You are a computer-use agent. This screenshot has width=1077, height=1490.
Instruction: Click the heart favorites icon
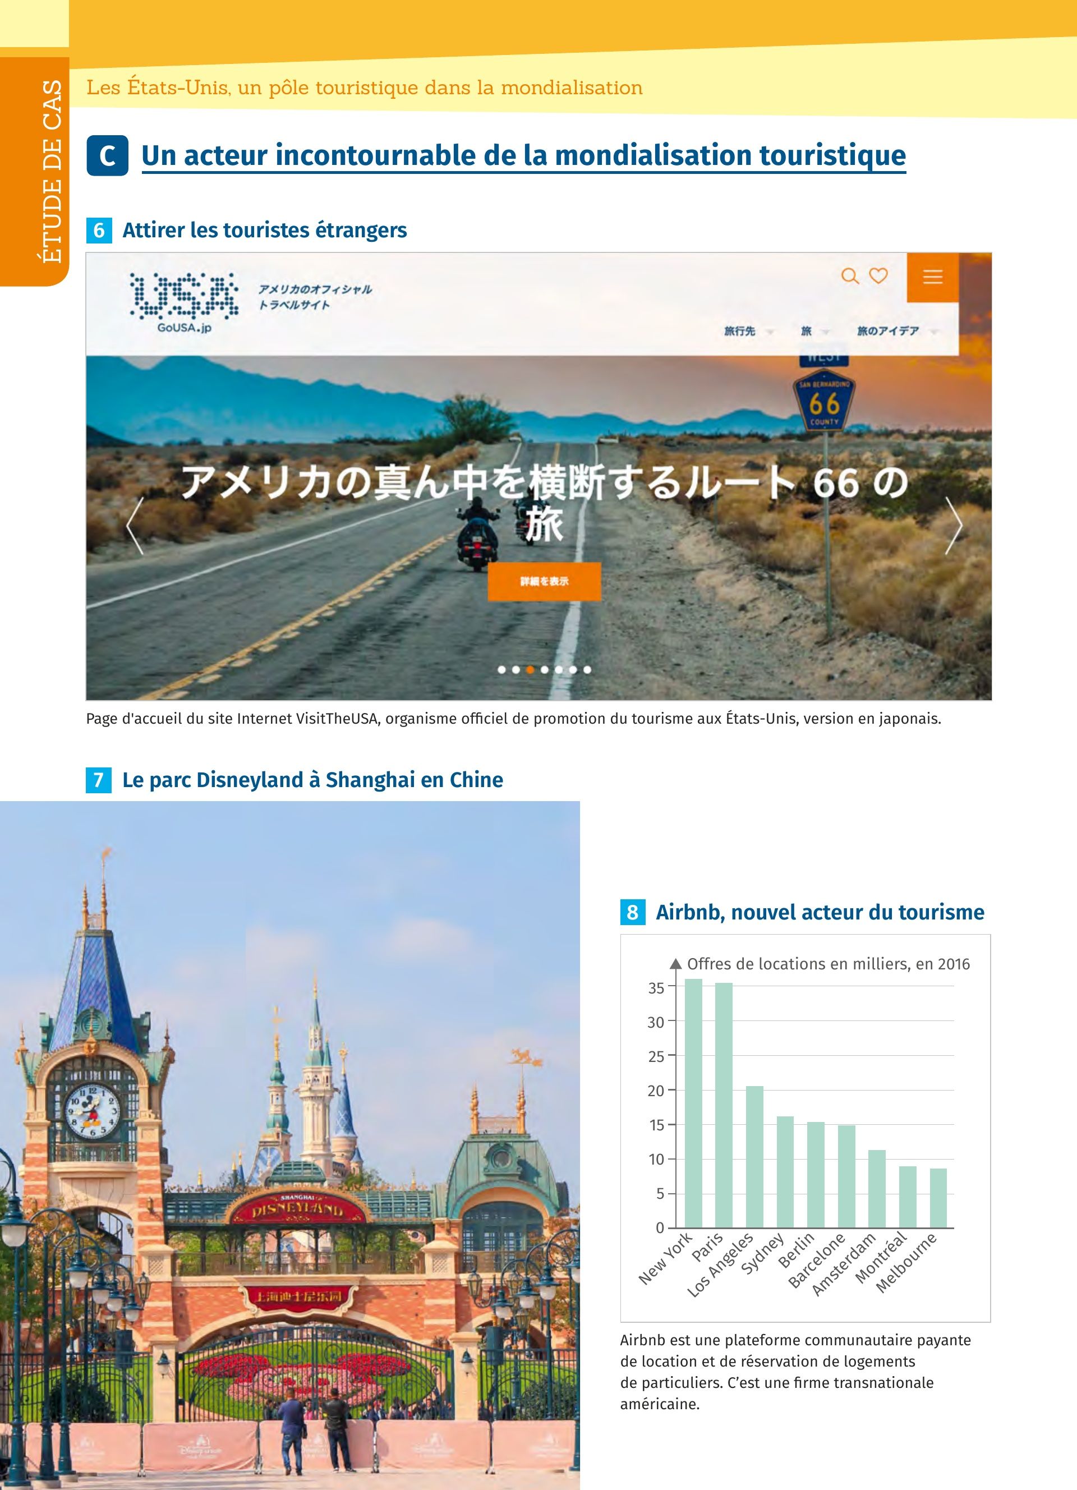[878, 276]
